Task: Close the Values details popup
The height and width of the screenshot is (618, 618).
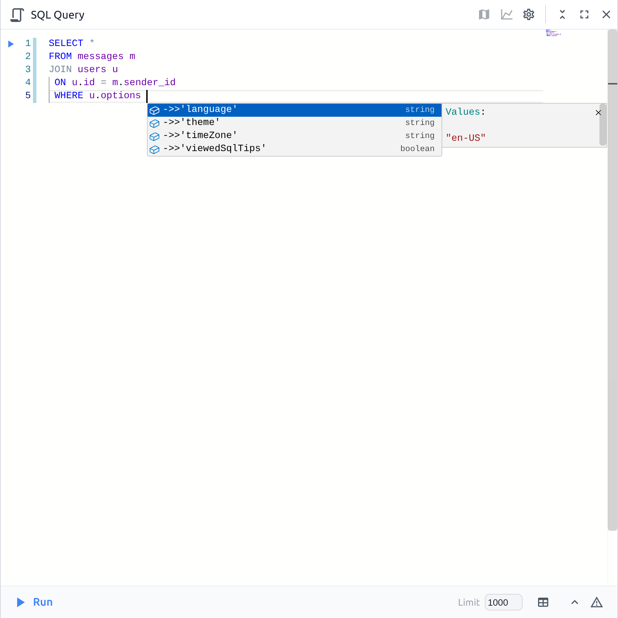Action: point(598,113)
